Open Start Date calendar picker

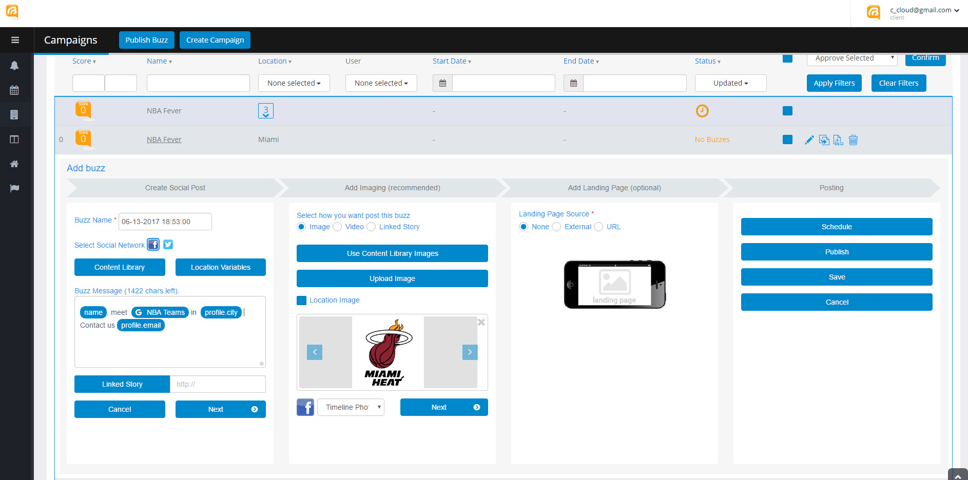click(442, 83)
